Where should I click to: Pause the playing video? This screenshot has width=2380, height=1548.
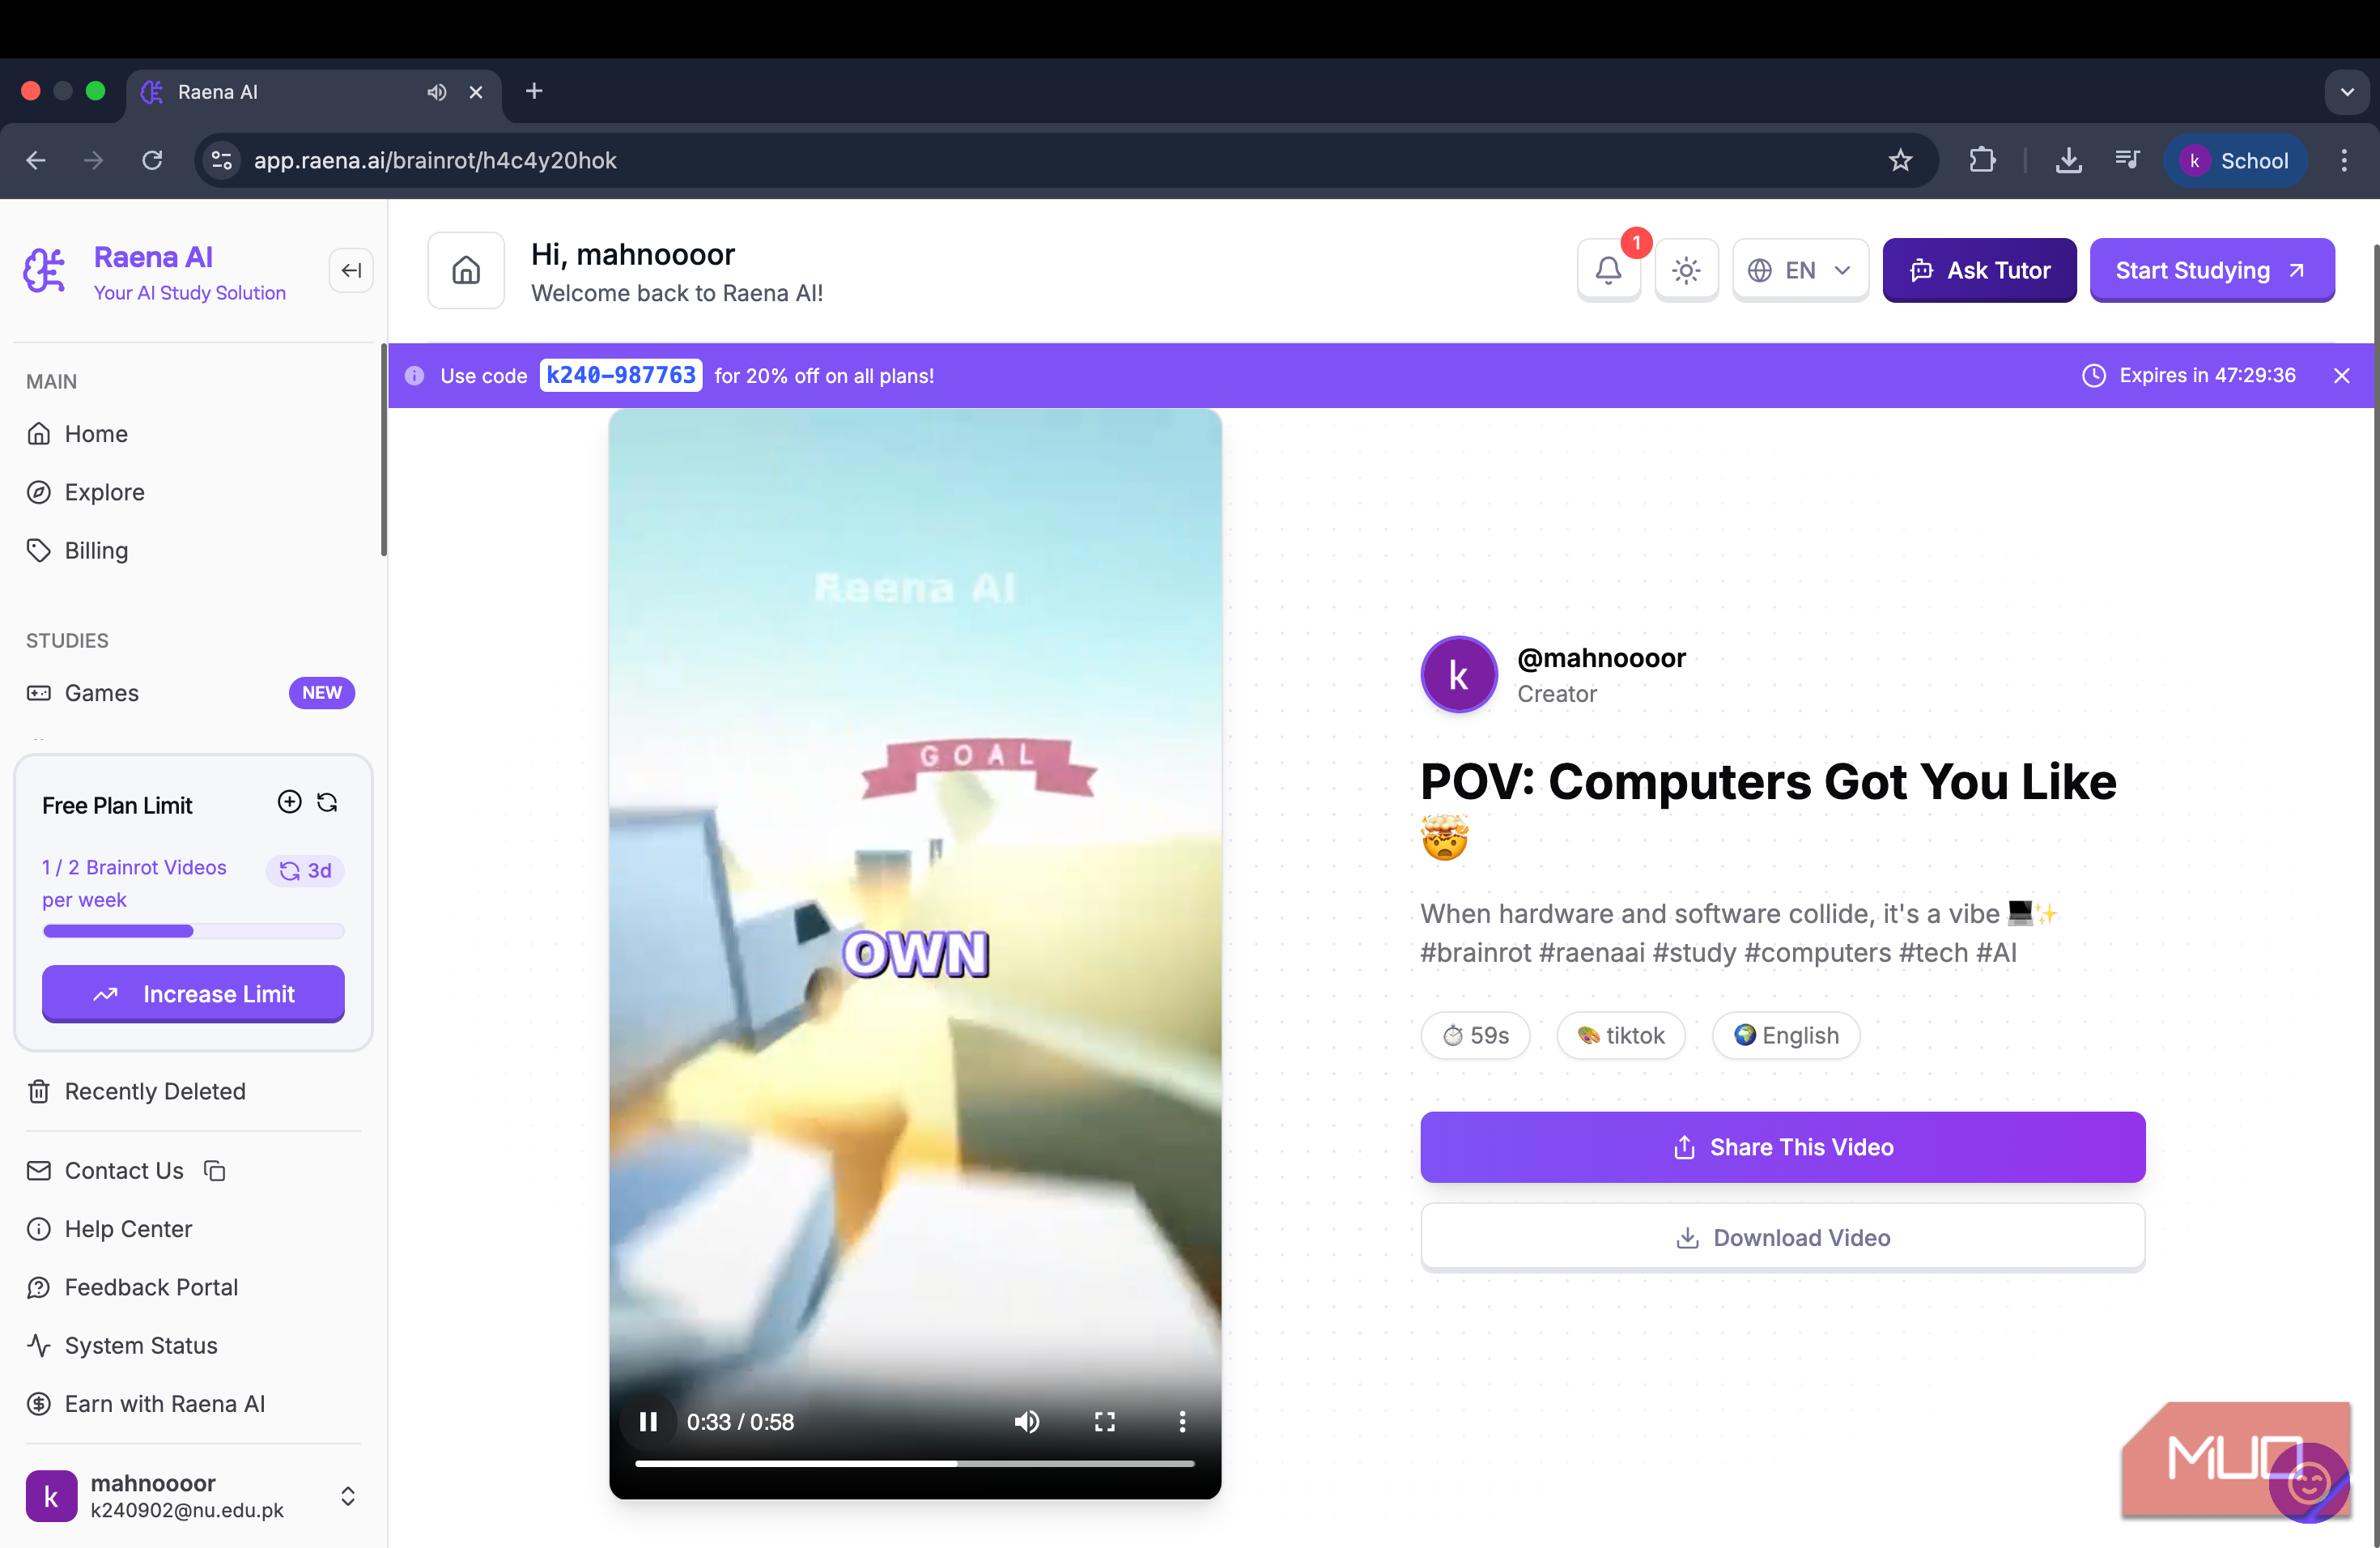click(648, 1421)
